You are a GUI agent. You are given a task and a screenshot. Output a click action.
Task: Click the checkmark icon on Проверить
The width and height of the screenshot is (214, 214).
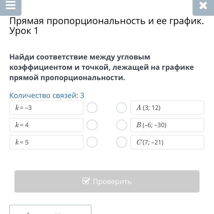click(86, 181)
